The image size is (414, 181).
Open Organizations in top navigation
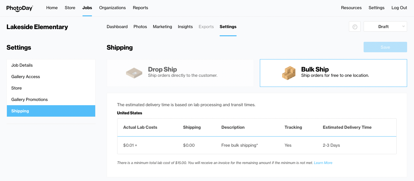[x=112, y=8]
